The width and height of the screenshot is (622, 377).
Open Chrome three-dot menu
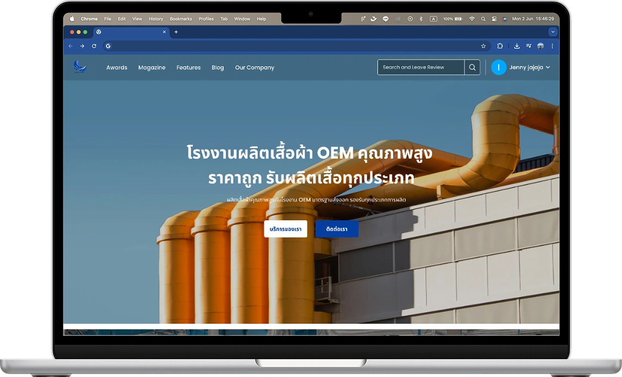552,46
